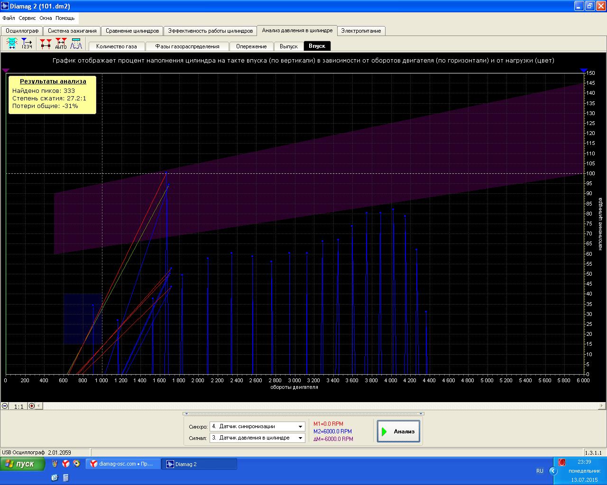Click the diamag-osc.com browser taskbar button
The image size is (607, 485).
coord(123,464)
